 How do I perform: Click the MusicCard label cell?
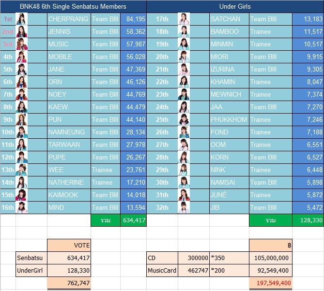[162, 271]
